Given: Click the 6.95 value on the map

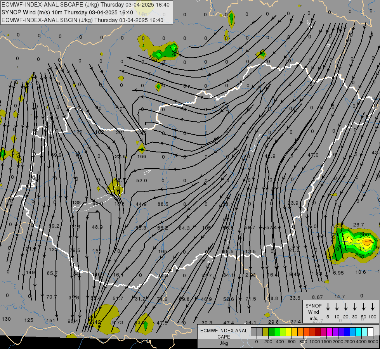Looking at the screenshot, I should click(338, 273).
